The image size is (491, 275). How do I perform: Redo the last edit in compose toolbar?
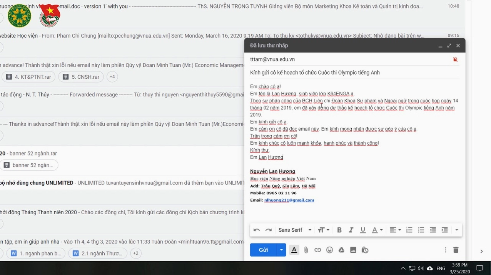[269, 230]
